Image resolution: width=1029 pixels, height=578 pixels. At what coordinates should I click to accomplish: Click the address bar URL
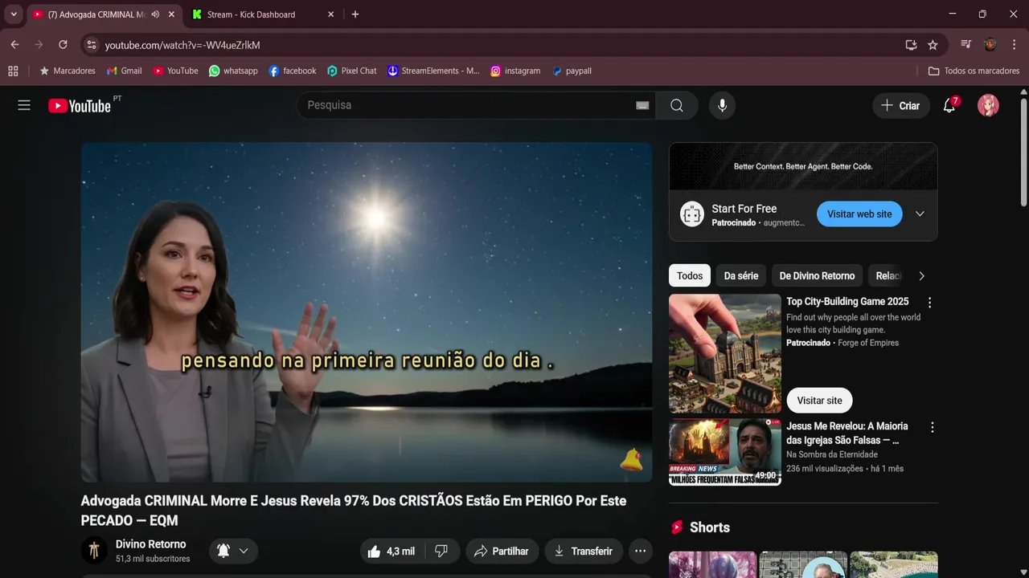(x=182, y=45)
